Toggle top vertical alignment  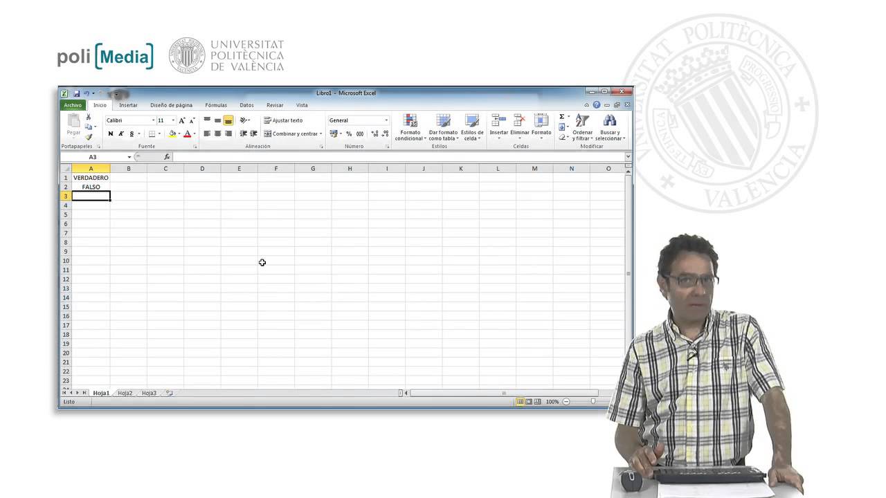[207, 120]
